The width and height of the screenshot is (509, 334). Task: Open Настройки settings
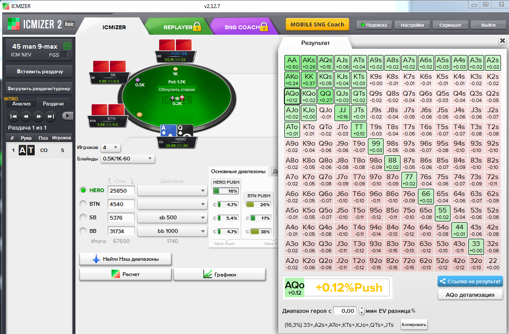point(412,25)
